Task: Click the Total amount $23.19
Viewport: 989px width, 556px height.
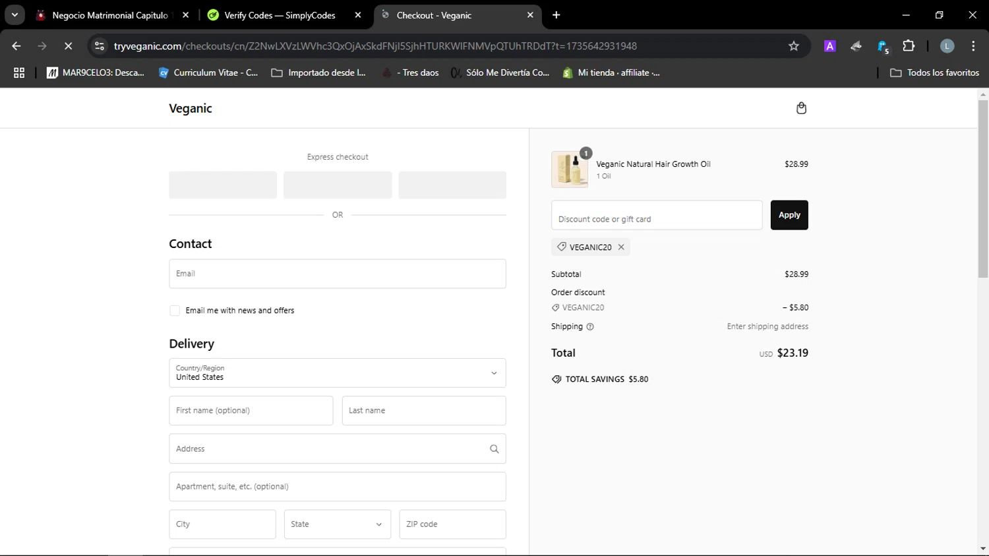Action: (793, 353)
